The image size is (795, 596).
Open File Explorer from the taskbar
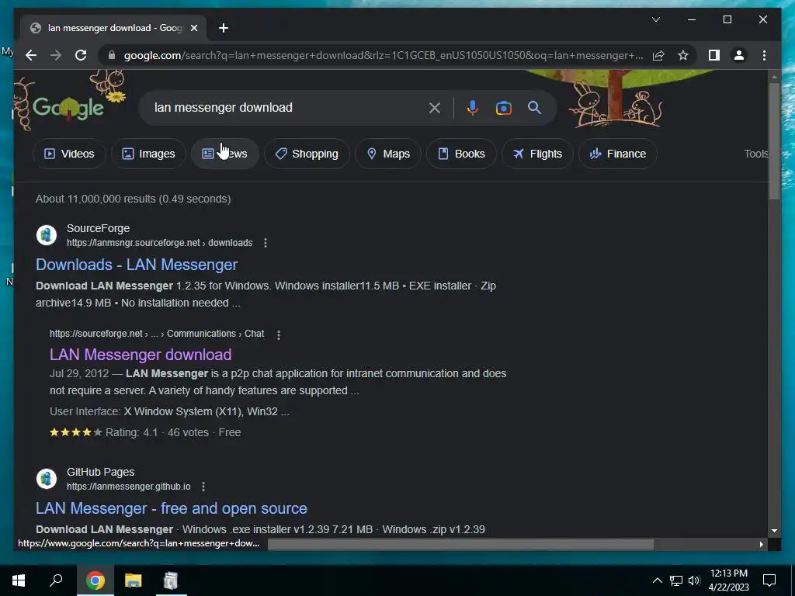click(x=133, y=580)
